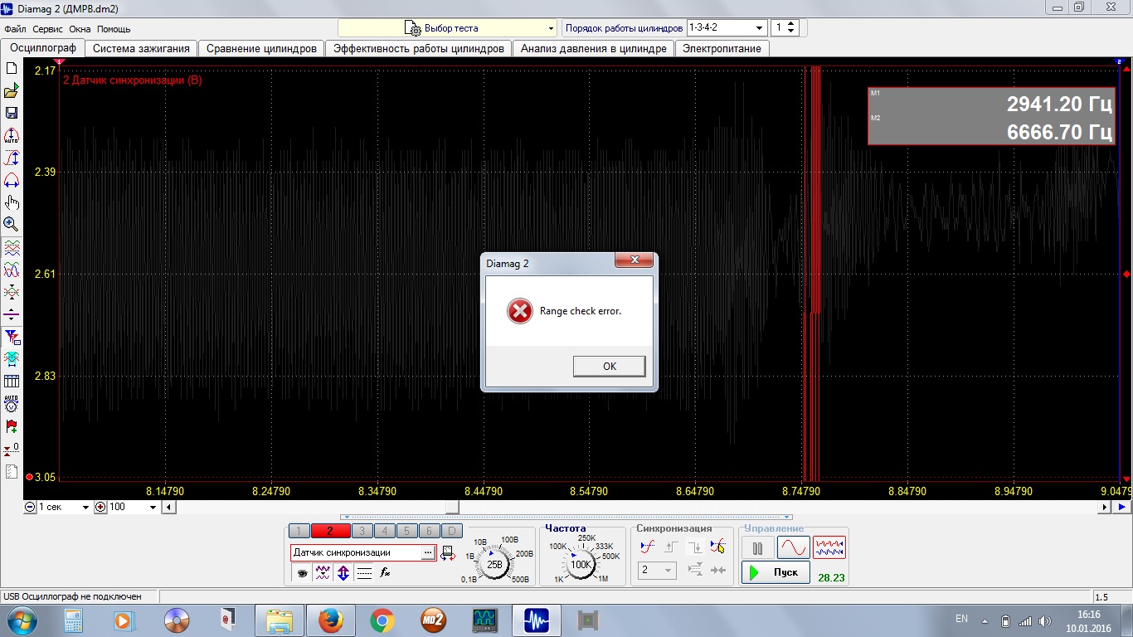Screen dimensions: 1133x637
Task: Click the zero level icon in the left toolbar
Action: click(12, 449)
